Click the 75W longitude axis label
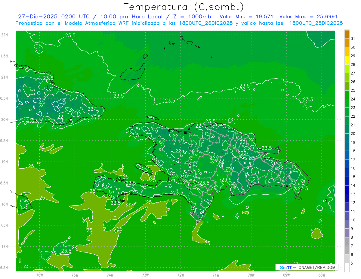The height and width of the screenshot is (279, 361). click(75, 275)
